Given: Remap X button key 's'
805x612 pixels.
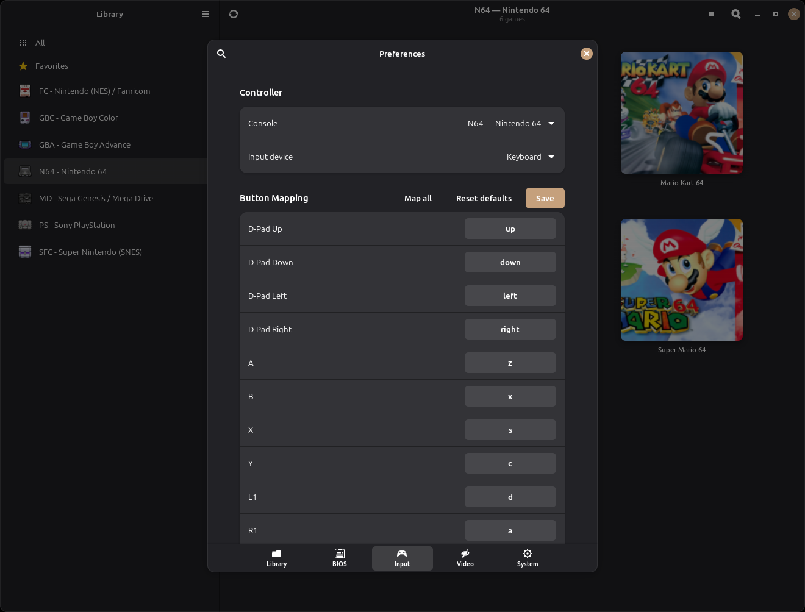Looking at the screenshot, I should [x=510, y=430].
